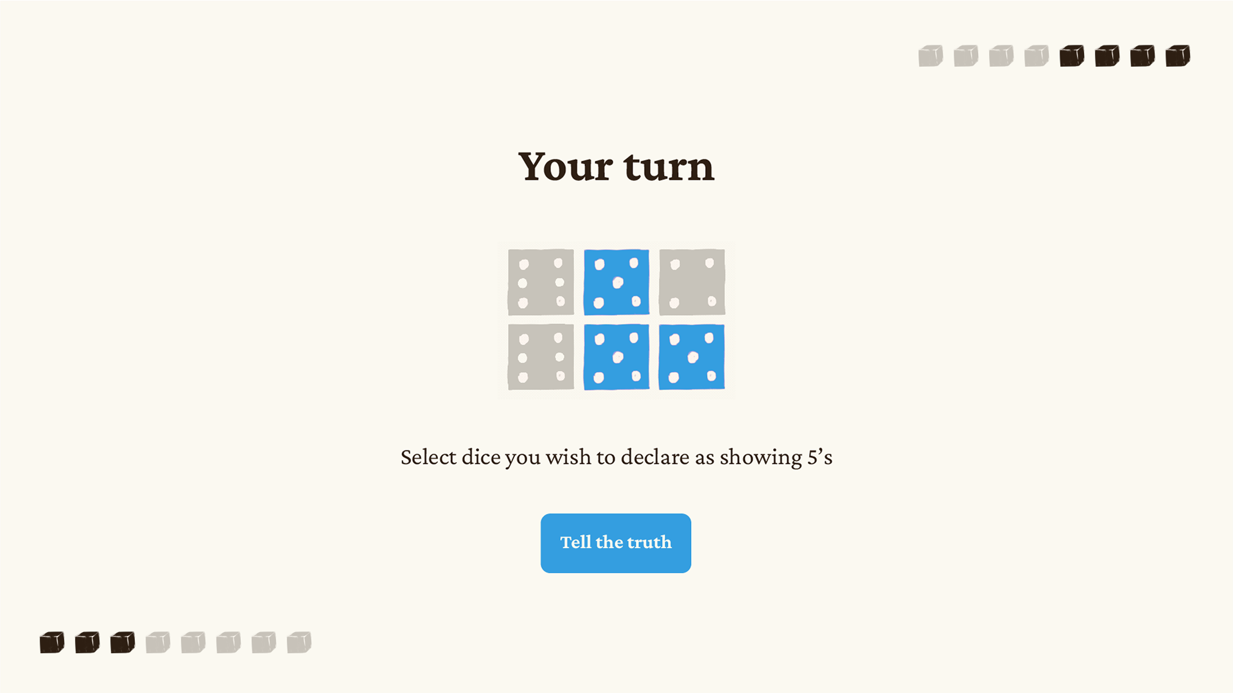Click the "Your turn" heading
This screenshot has width=1233, height=693.
(x=616, y=167)
